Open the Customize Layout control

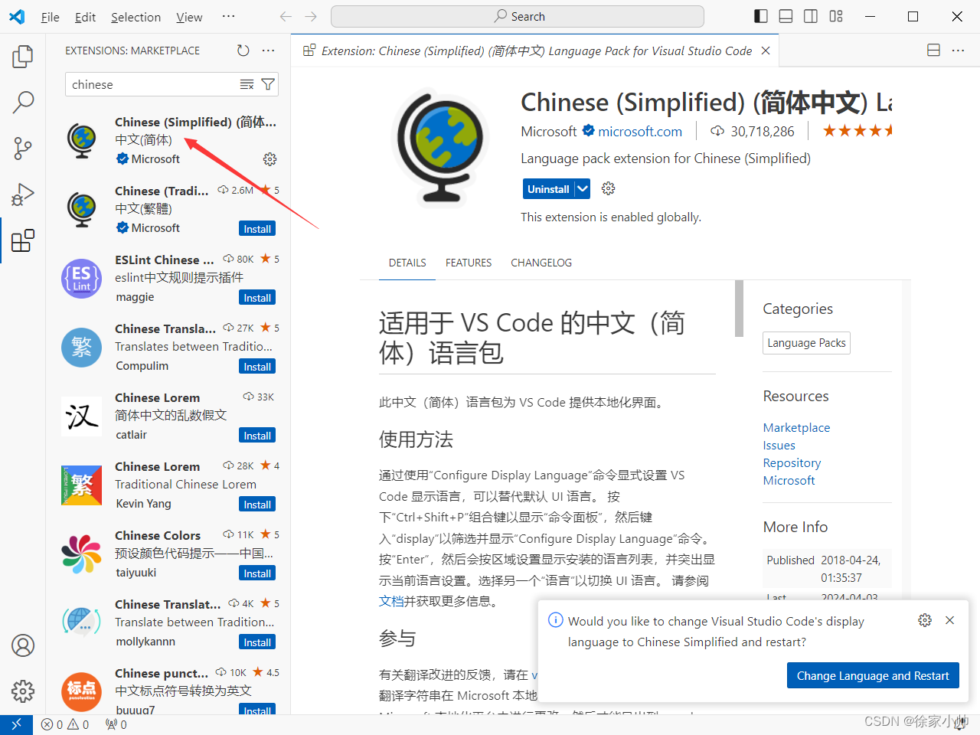[836, 16]
